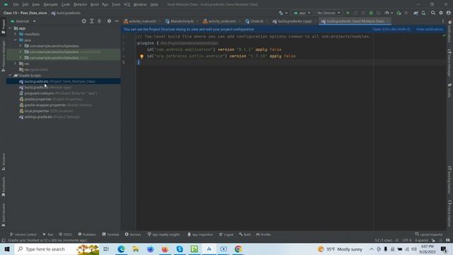Click the Apply Changes icon next to Run
This screenshot has height=255, width=453.
(355, 13)
